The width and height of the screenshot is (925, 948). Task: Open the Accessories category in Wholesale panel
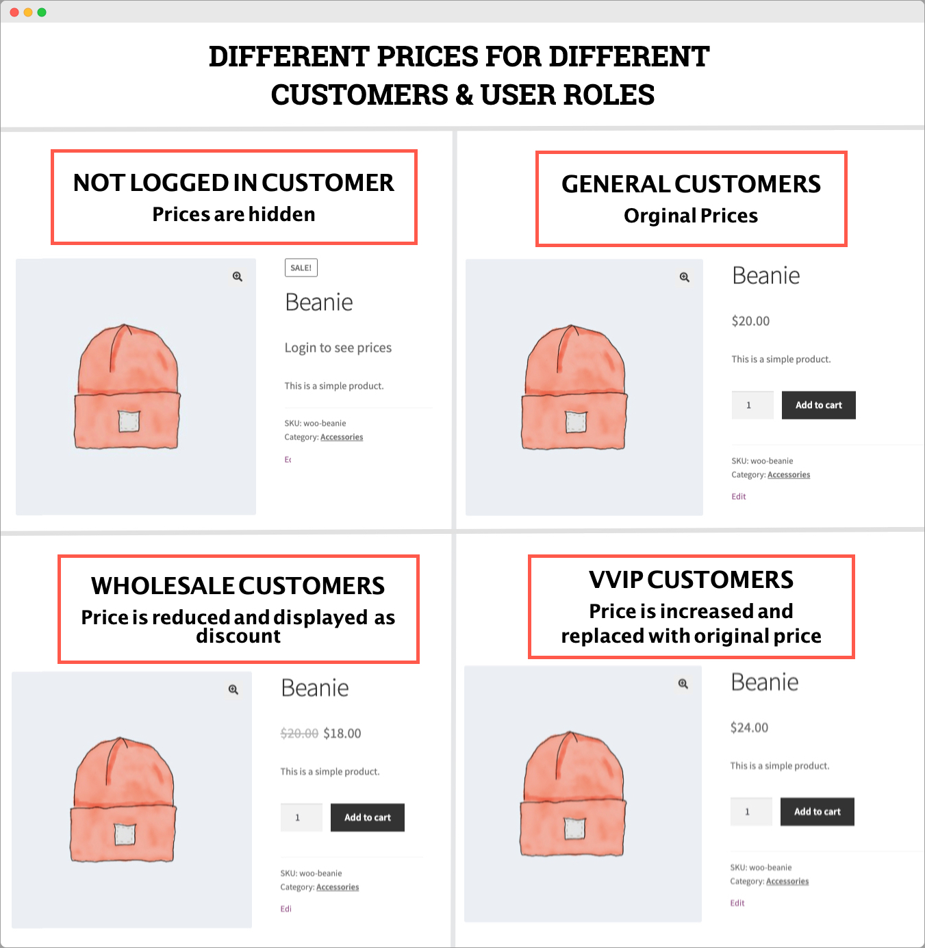(338, 886)
